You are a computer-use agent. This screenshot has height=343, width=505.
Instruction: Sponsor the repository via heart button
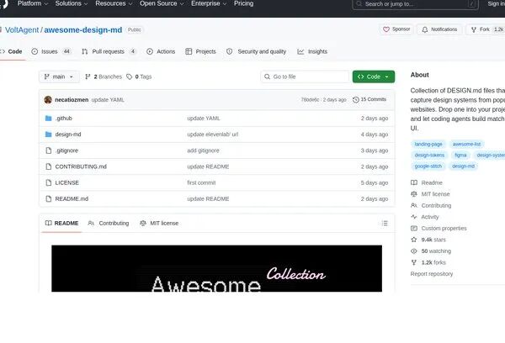[x=396, y=29]
